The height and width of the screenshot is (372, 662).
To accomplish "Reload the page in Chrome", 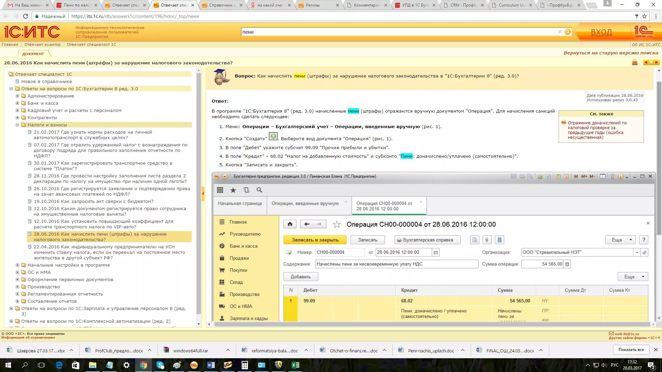I will pos(25,16).
